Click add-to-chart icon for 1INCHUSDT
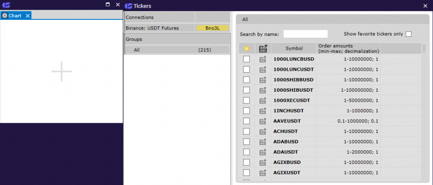This screenshot has width=433, height=185. click(x=263, y=111)
